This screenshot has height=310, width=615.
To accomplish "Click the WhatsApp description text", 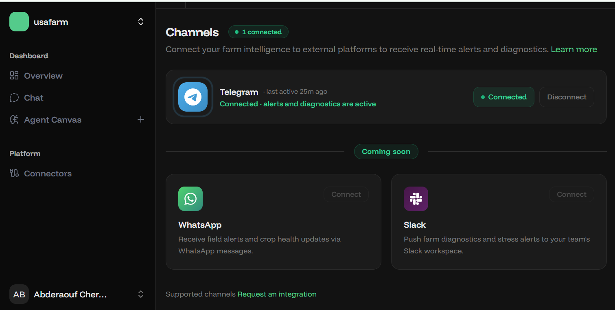I will tap(260, 245).
